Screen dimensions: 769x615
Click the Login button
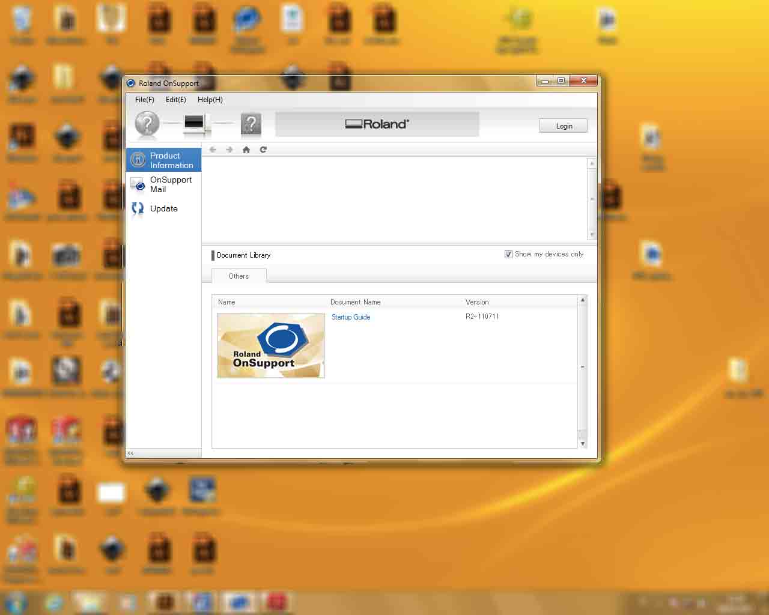564,126
